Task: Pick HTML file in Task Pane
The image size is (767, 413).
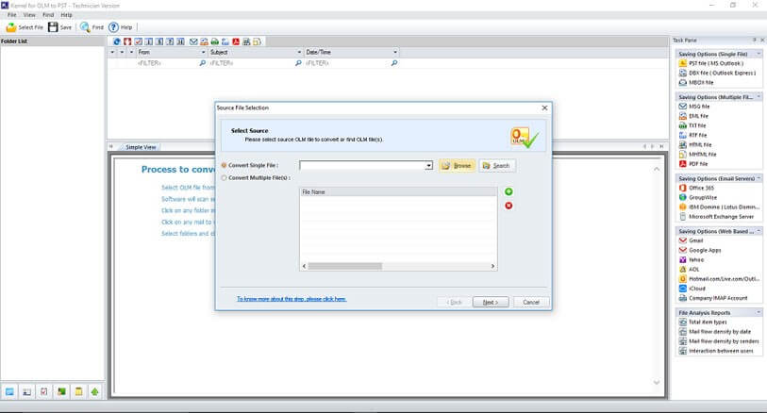Action: click(x=695, y=144)
